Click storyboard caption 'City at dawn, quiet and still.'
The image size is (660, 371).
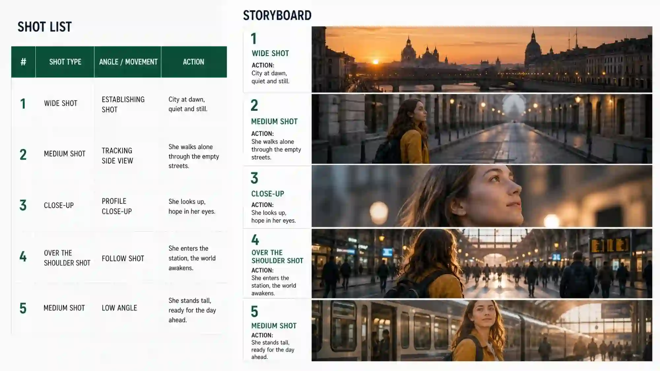point(270,77)
